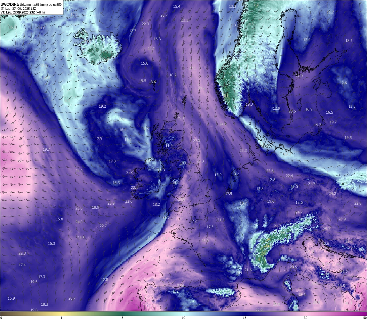
Task: Click the map value 14.6
Action: [x=42, y=28]
